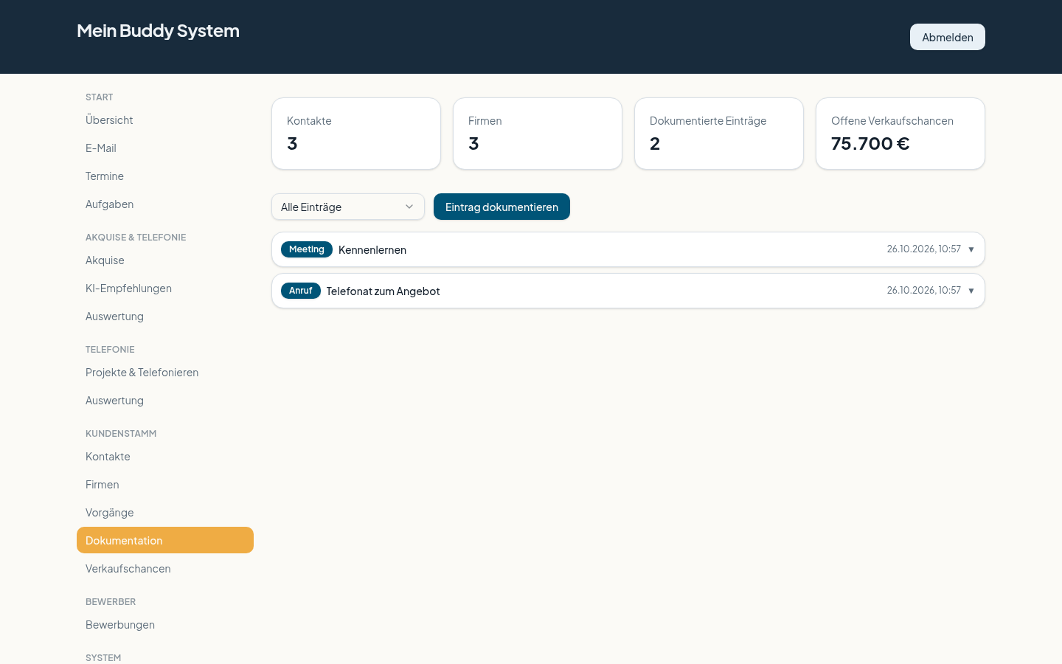This screenshot has height=664, width=1062.
Task: Select Aufgaben menu item
Action: [x=165, y=204]
